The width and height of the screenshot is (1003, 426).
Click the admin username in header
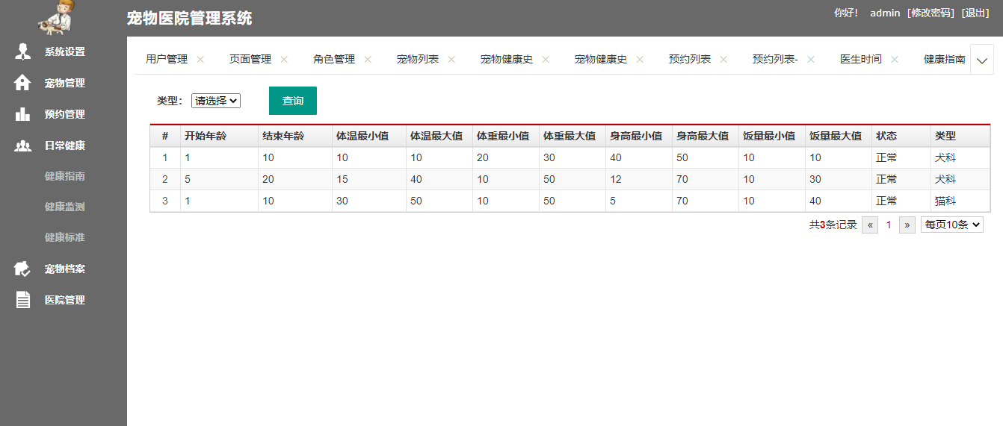click(885, 13)
